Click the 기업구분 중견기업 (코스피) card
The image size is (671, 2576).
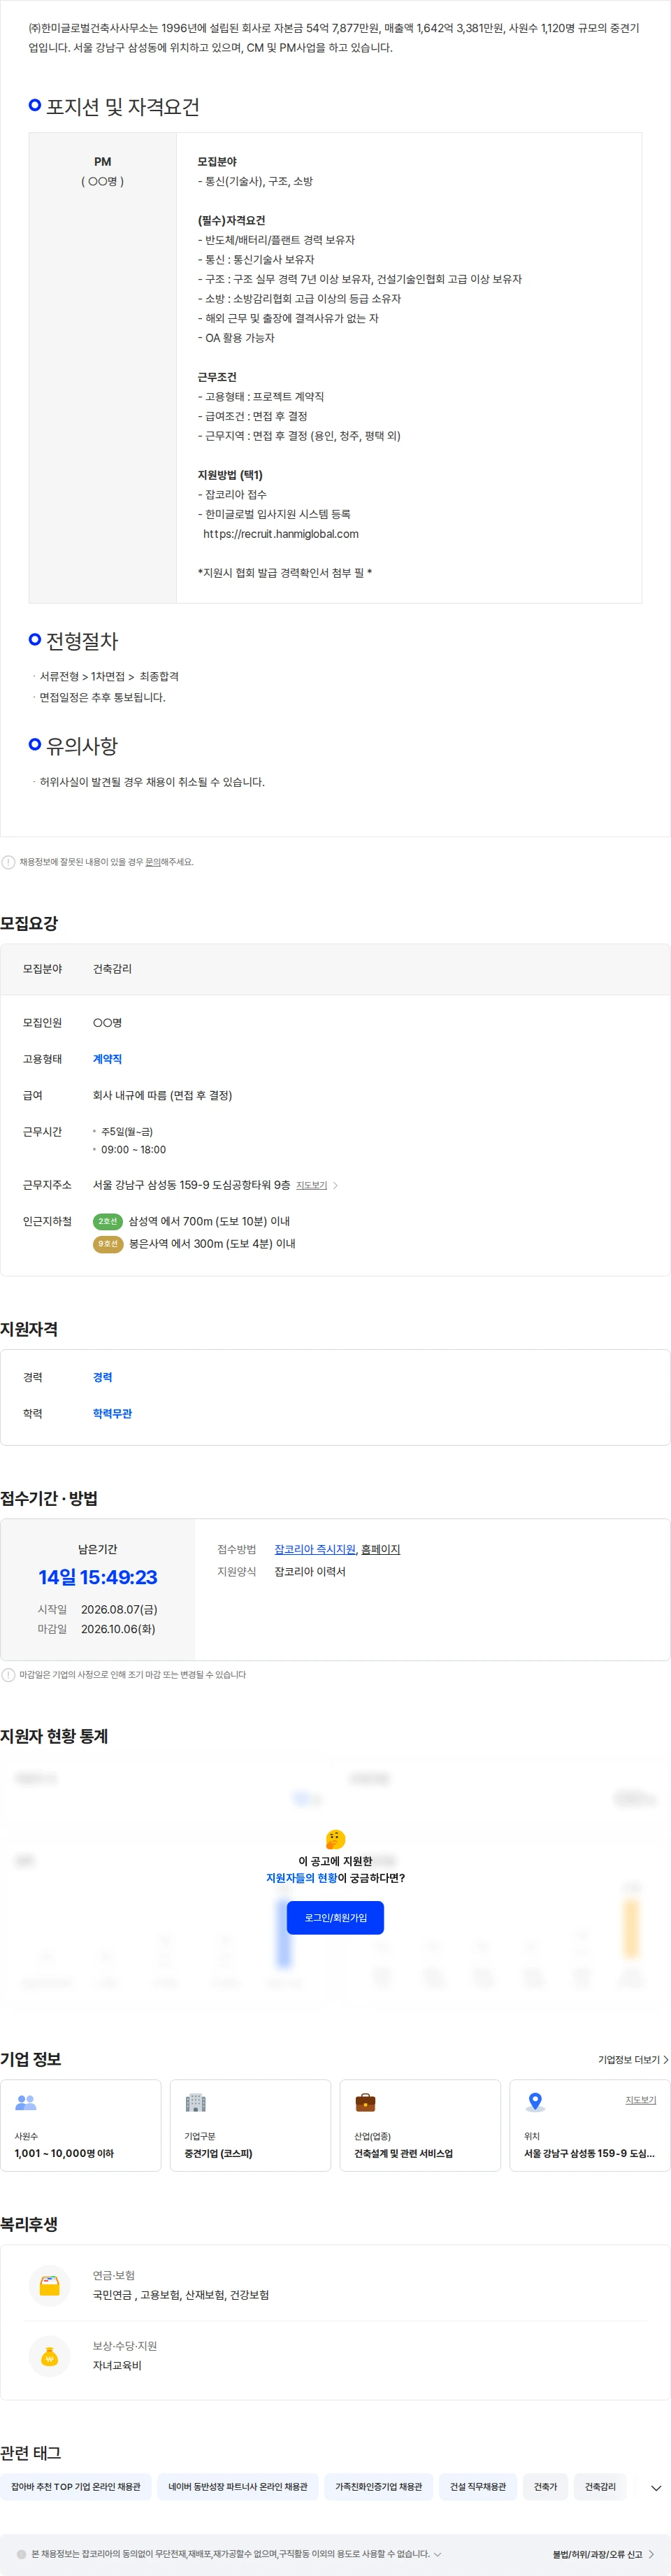point(250,2126)
